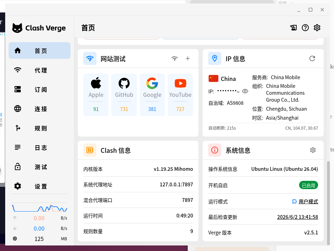Click the 混合代理端口 value 7897
334x251 pixels.
(x=187, y=200)
